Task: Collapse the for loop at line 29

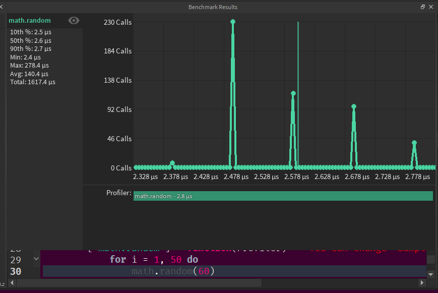Action: pyautogui.click(x=36, y=259)
